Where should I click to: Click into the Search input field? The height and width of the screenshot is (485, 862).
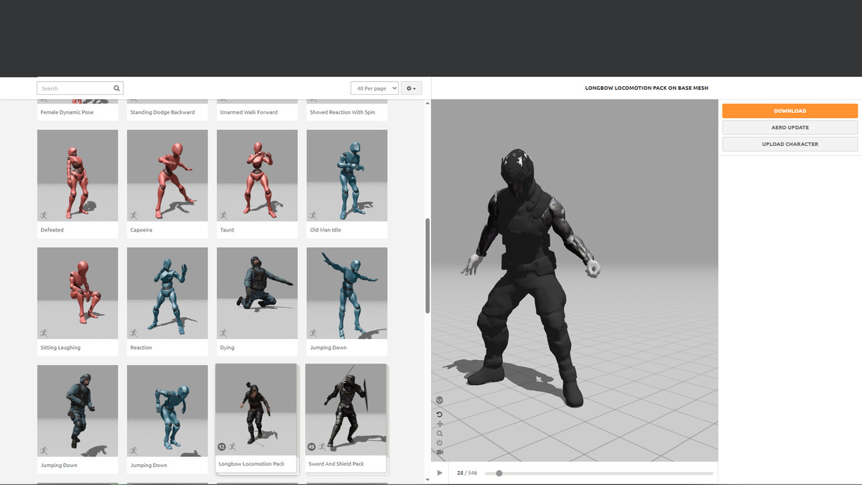75,88
